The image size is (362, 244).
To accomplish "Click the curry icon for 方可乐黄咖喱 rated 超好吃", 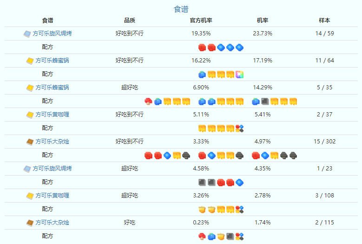I will coord(30,196).
